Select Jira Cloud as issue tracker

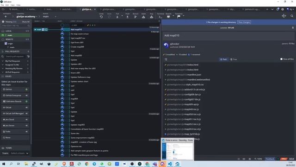(x=15, y=120)
